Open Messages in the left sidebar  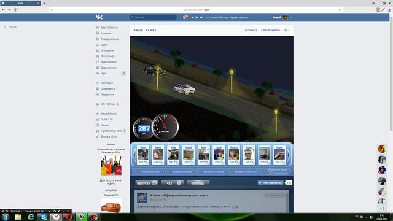[107, 39]
